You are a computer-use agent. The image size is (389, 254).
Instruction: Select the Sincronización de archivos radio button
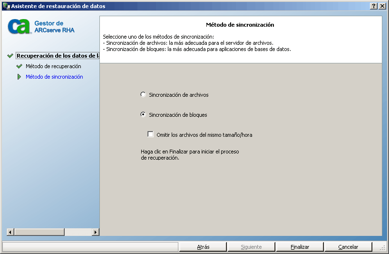pyautogui.click(x=143, y=95)
